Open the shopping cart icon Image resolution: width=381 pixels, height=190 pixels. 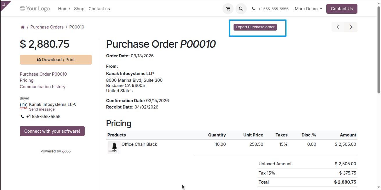(x=228, y=9)
